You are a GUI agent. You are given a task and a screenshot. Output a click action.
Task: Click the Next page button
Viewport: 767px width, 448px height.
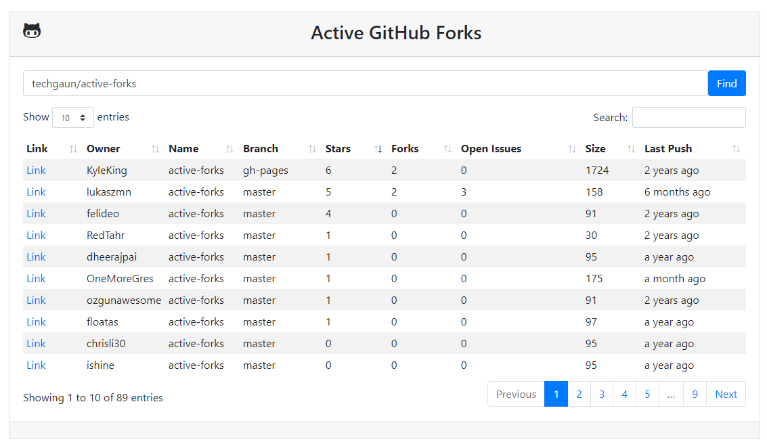click(x=726, y=395)
